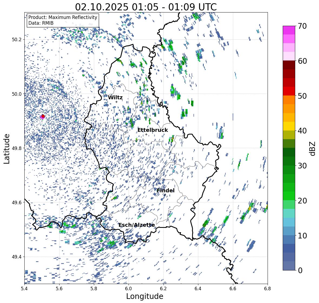Click the 30 tick on the colorbar

pyautogui.click(x=302, y=166)
